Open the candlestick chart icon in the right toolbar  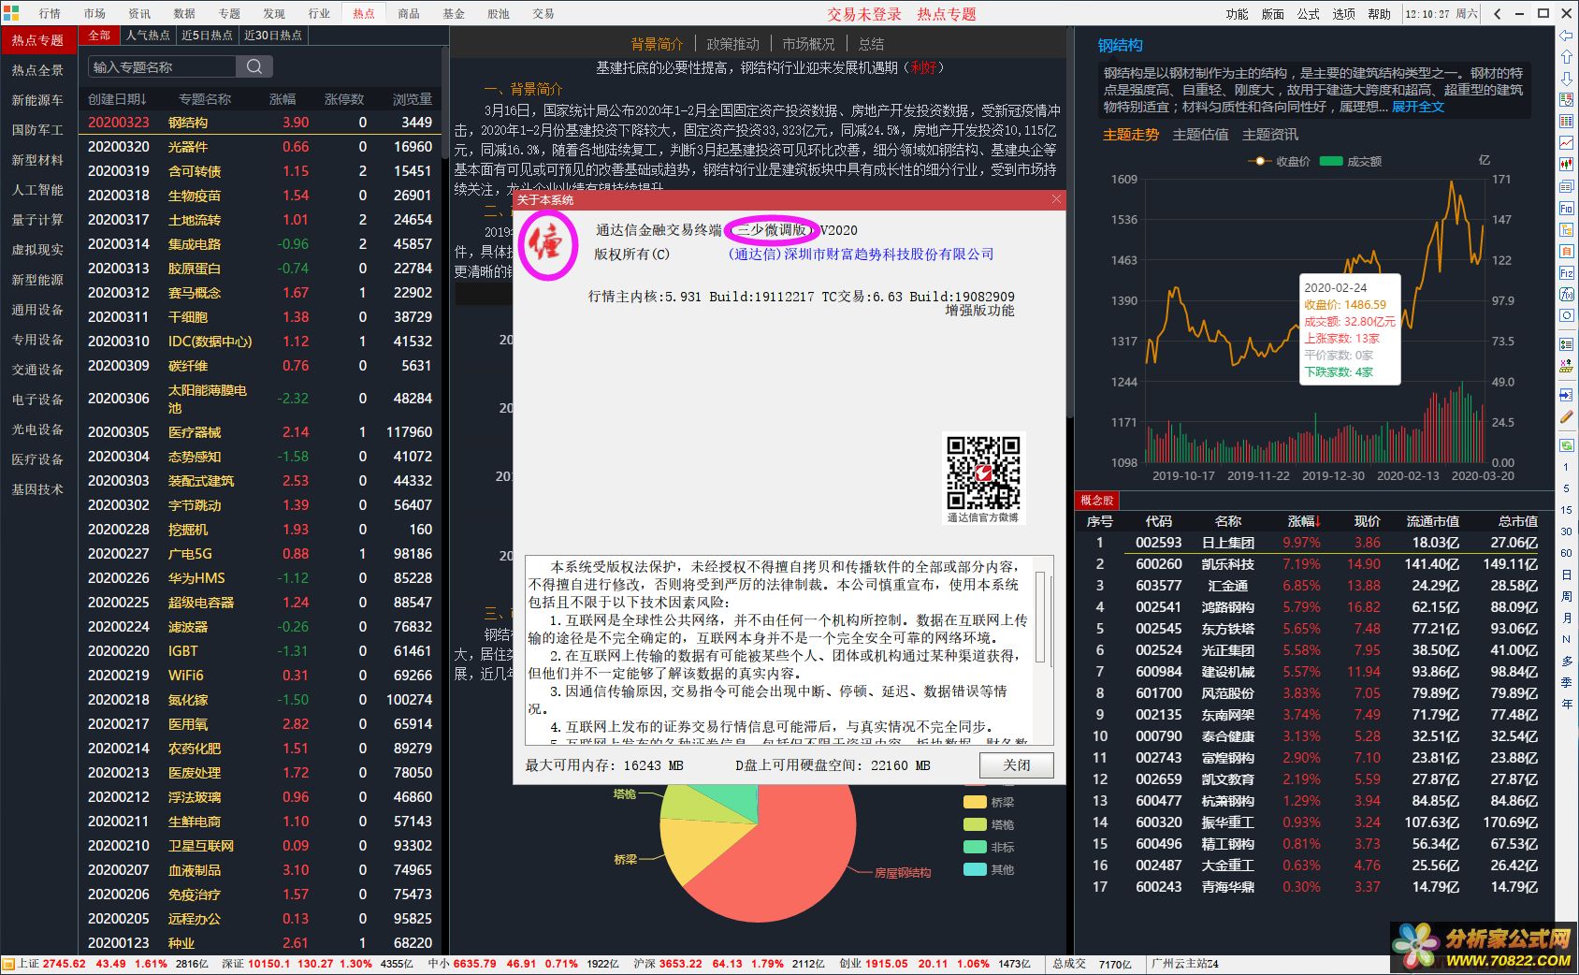(1566, 165)
